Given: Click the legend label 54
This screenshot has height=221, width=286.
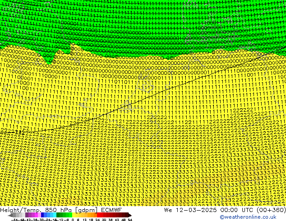Looking at the screenshot, I should coord(130,220).
